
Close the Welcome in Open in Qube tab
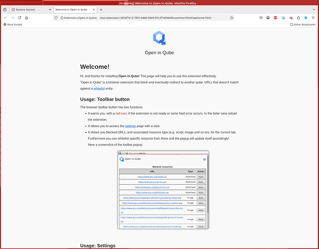(x=94, y=9)
